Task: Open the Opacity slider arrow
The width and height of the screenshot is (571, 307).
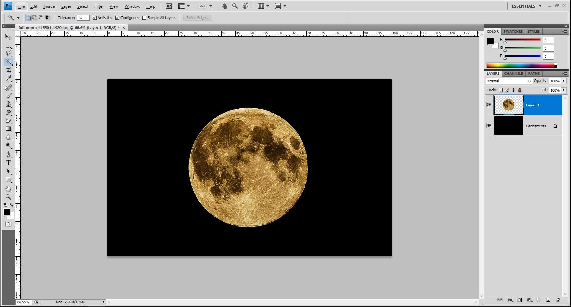Action: (564, 81)
